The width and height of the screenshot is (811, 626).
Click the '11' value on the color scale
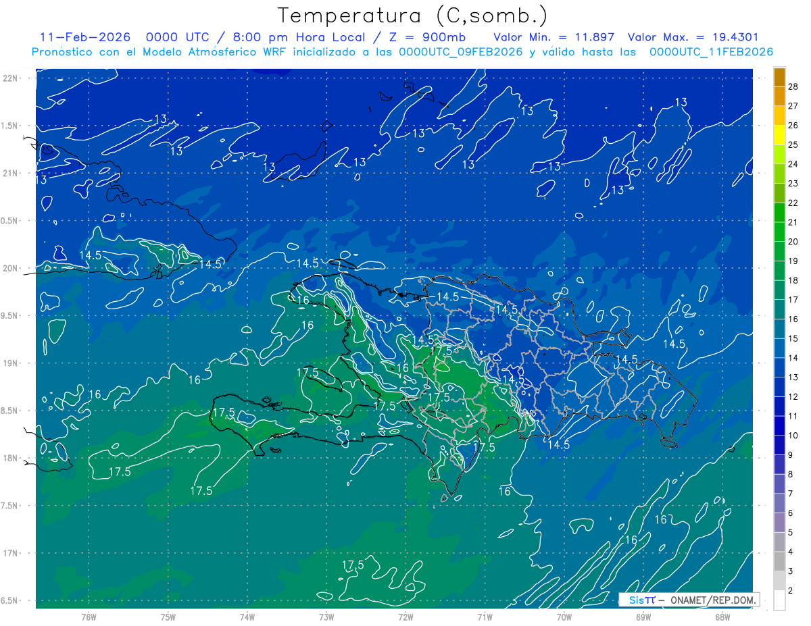tap(793, 417)
